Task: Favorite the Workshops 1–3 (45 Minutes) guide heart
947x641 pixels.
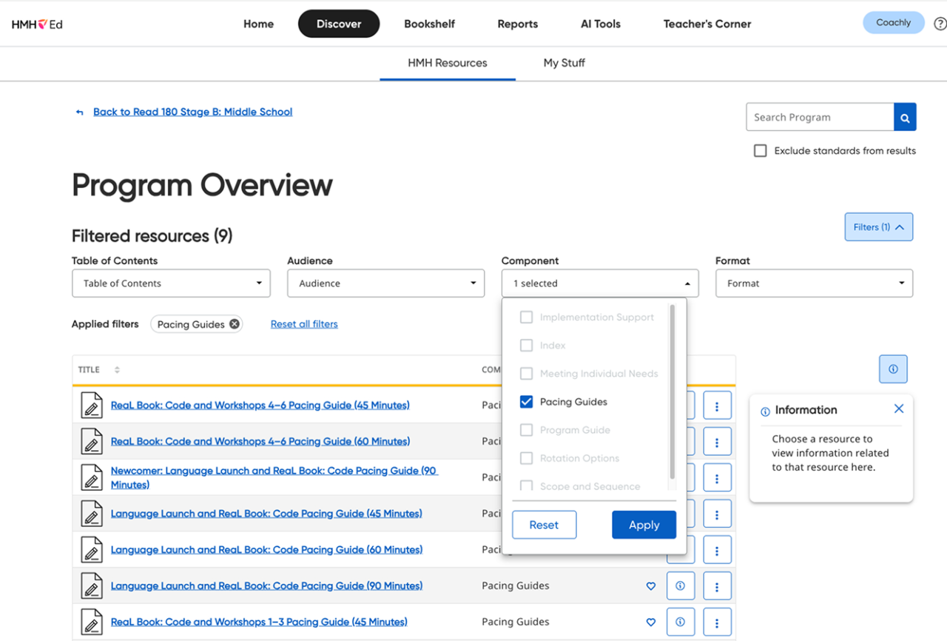Action: [651, 622]
